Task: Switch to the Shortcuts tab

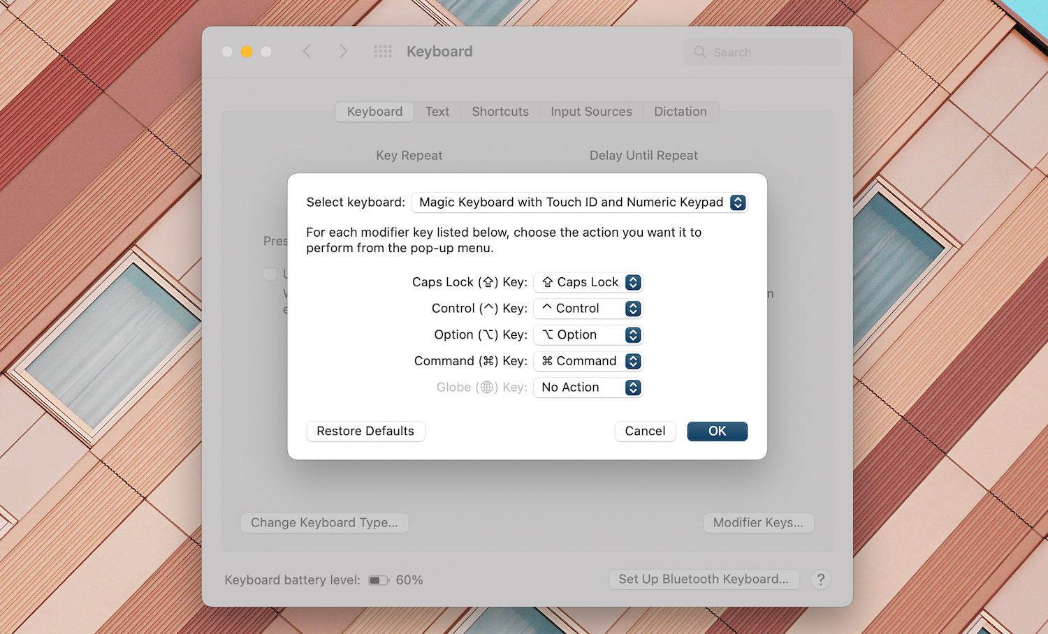Action: 500,112
